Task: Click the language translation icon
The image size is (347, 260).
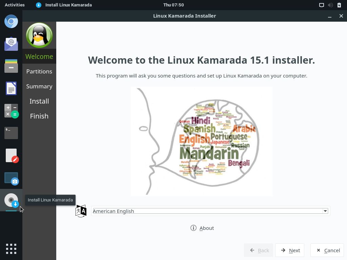Action: click(81, 211)
